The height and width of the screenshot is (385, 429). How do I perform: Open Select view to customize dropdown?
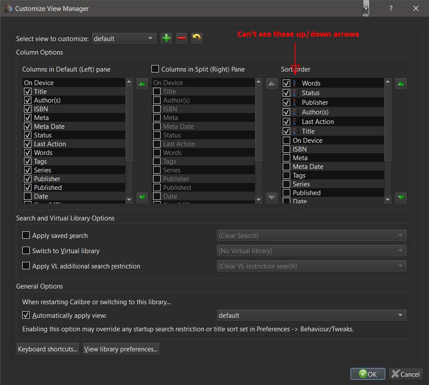pos(124,38)
